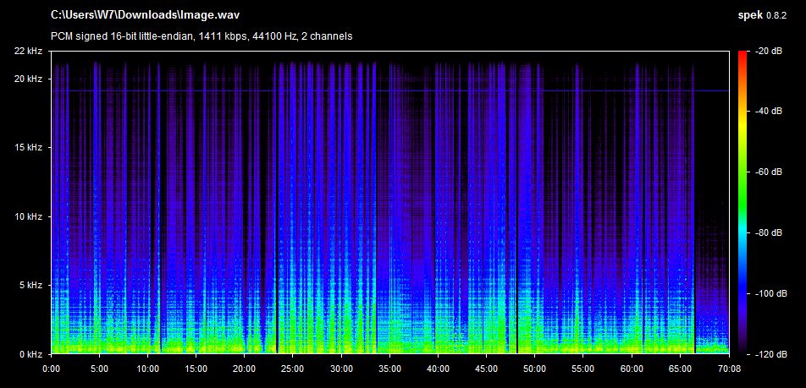Select the 15 kHz frequency axis label
This screenshot has height=388, width=806.
coord(30,148)
